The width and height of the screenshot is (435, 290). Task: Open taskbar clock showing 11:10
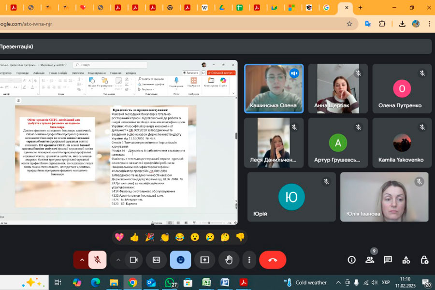coord(406,282)
